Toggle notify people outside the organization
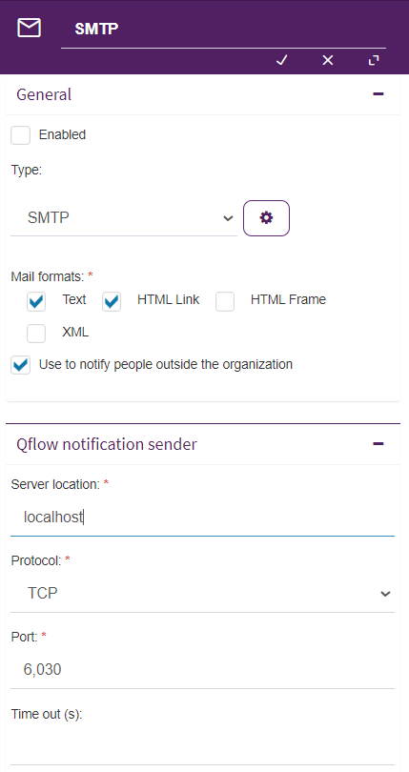Screen dimensions: 409x772 pos(21,365)
